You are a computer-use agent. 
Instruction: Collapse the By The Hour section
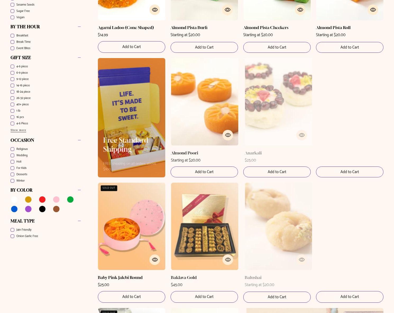[79, 27]
